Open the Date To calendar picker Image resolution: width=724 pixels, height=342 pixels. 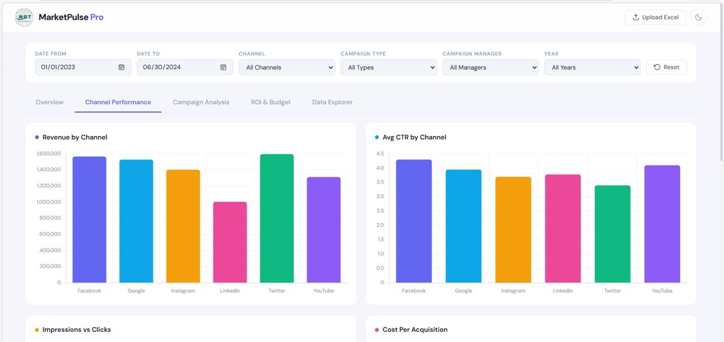pyautogui.click(x=223, y=67)
